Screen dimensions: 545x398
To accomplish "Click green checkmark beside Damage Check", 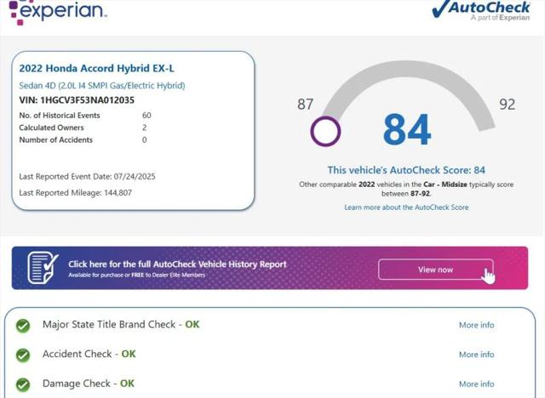I will click(23, 384).
